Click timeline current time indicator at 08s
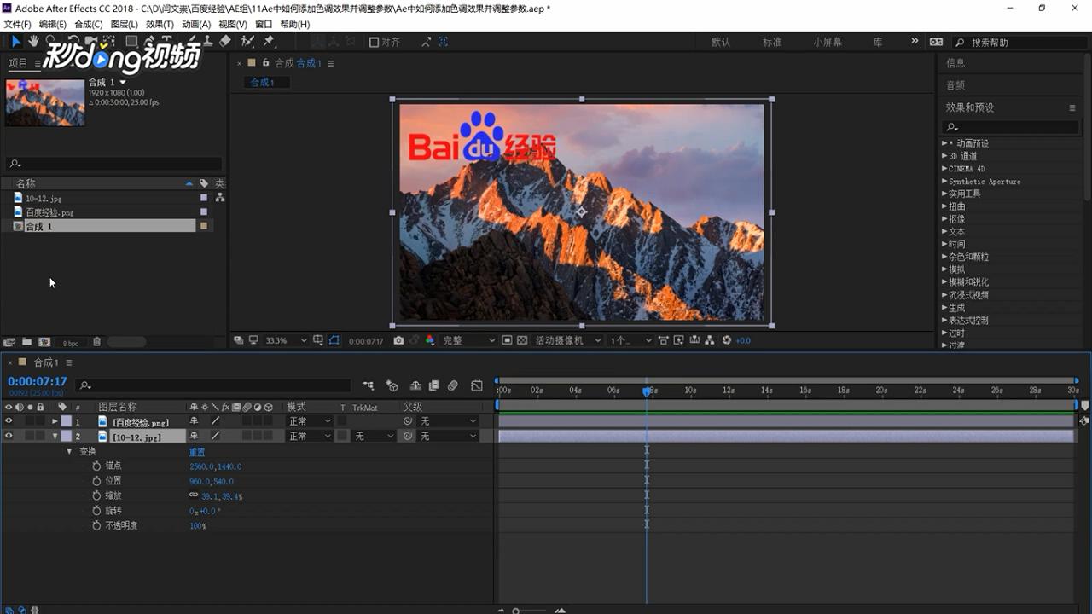 [x=647, y=391]
